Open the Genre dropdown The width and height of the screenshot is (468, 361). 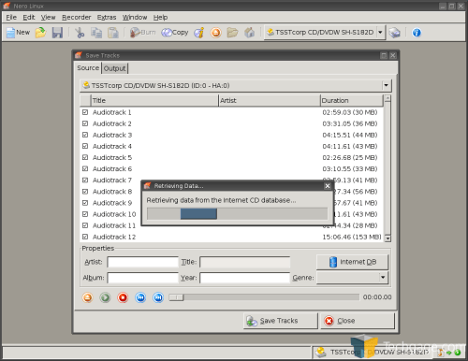coord(352,278)
